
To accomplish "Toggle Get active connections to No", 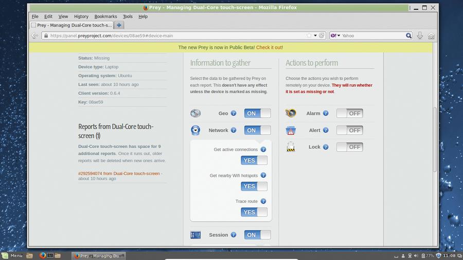I will point(254,160).
